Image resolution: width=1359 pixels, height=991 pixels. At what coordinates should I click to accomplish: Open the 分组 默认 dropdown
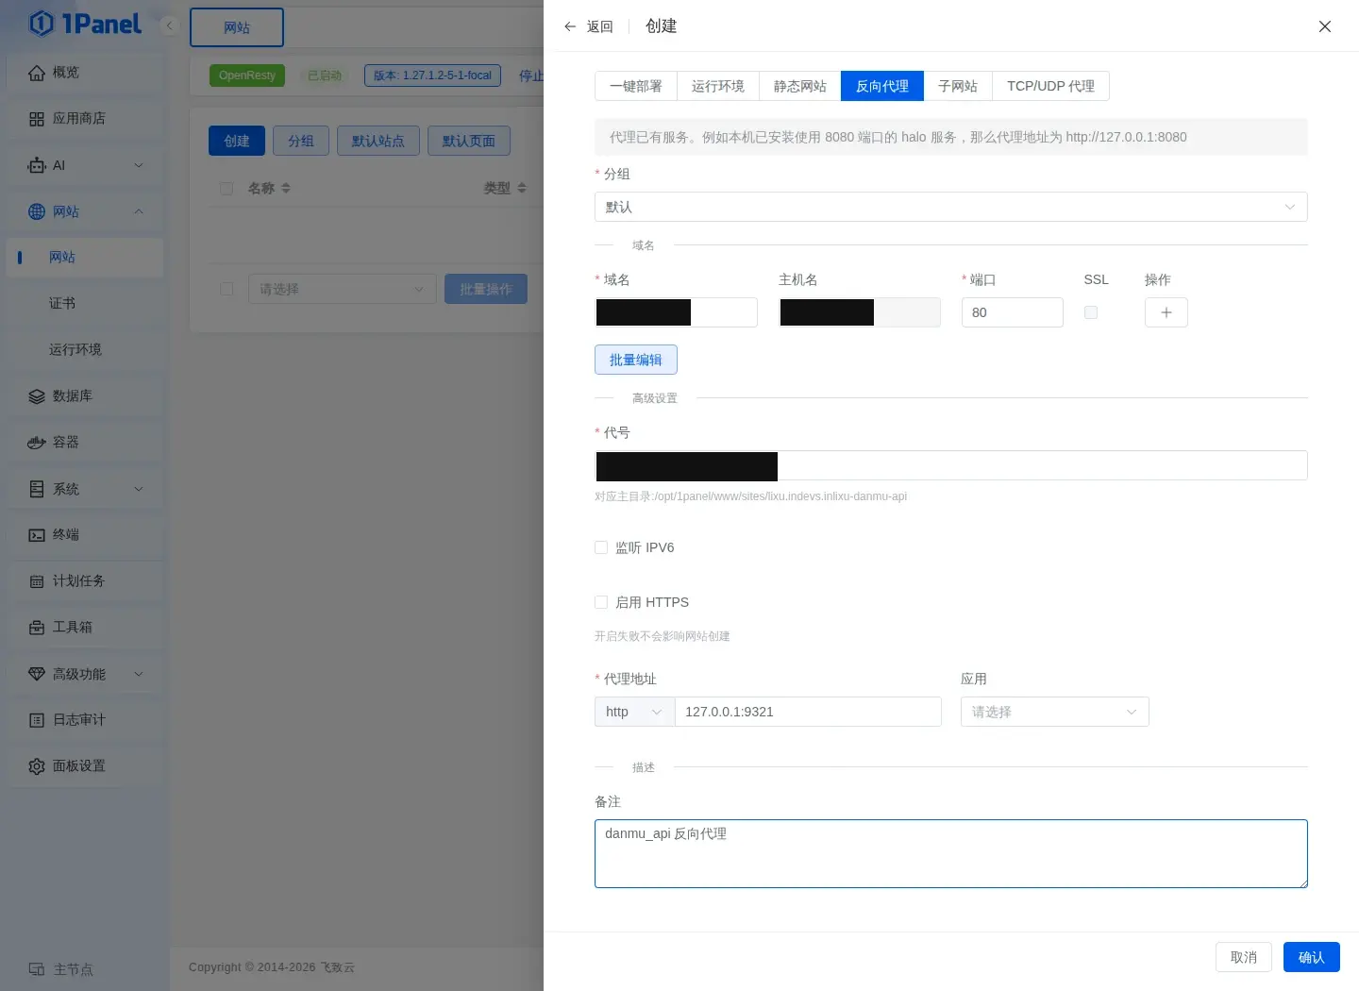(x=951, y=207)
